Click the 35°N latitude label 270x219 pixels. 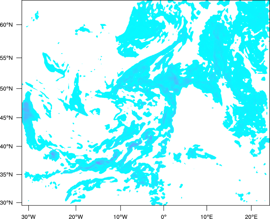[x=6, y=175]
